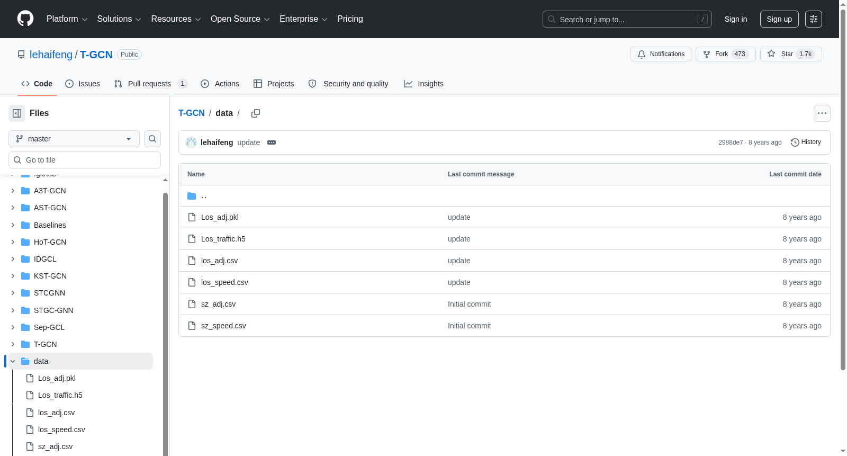Expand the T-GCN folder chevron in tree
847x456 pixels.
click(13, 344)
